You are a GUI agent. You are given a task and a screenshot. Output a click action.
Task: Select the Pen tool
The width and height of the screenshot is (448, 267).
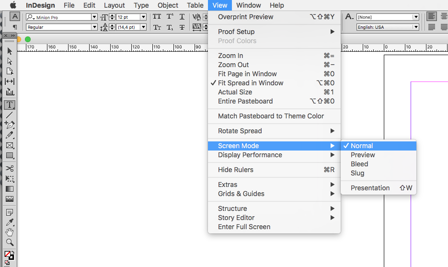[x=10, y=125]
